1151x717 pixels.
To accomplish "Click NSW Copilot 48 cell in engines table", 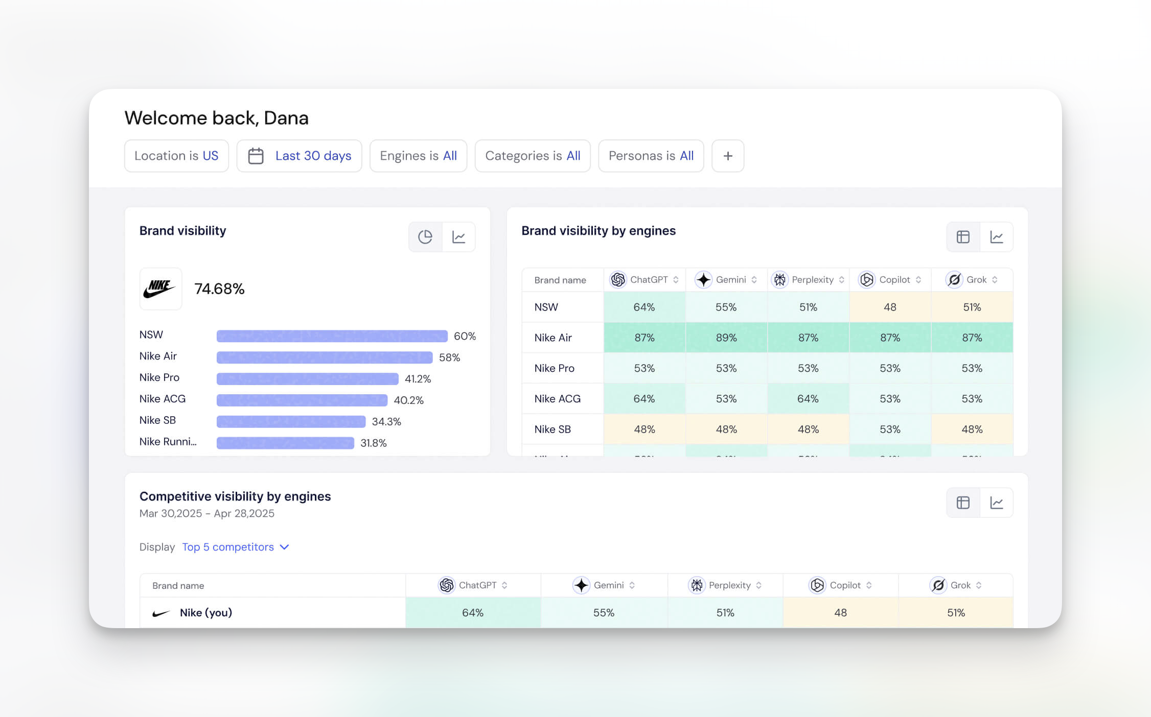I will click(890, 307).
